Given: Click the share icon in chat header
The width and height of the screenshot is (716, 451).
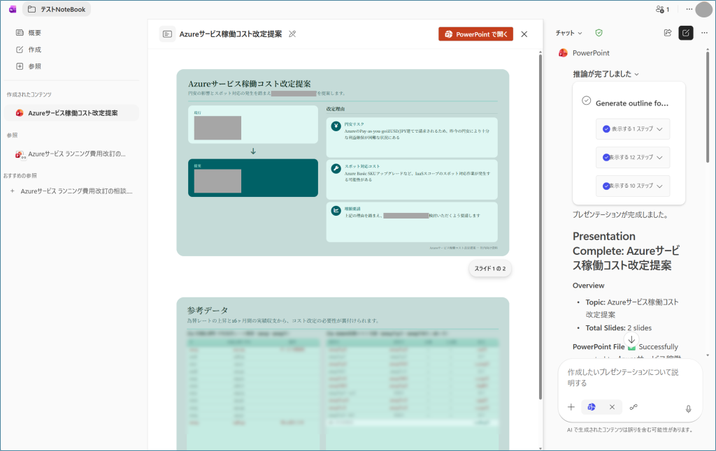Looking at the screenshot, I should [668, 33].
